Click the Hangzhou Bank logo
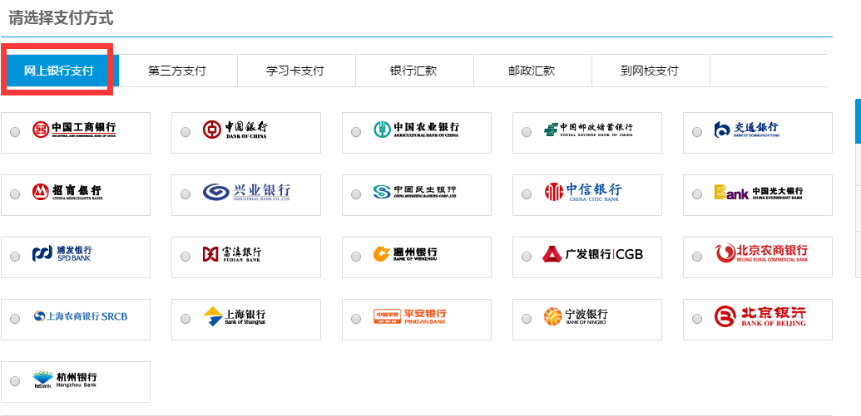Viewport: 861px width, 416px height. 65,379
